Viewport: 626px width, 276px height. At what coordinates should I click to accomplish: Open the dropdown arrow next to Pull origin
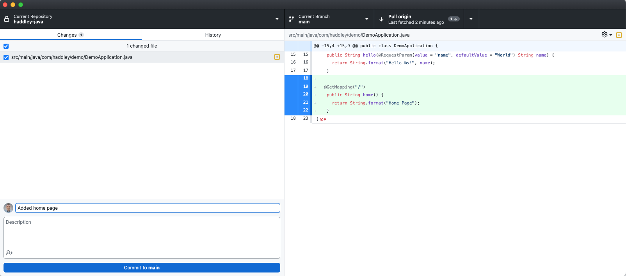(471, 19)
